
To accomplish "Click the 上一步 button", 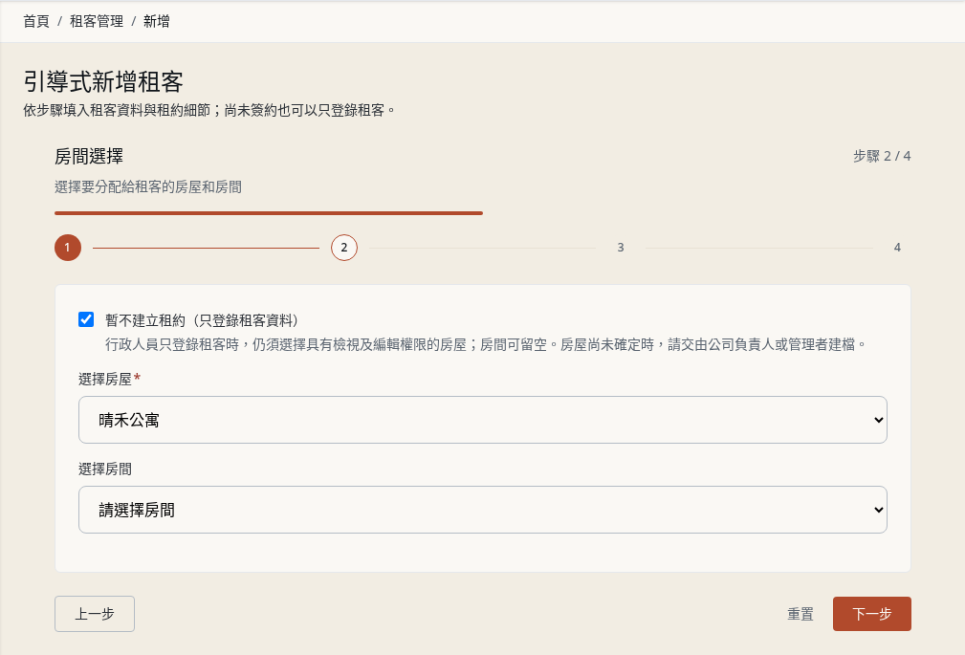I will coord(95,614).
